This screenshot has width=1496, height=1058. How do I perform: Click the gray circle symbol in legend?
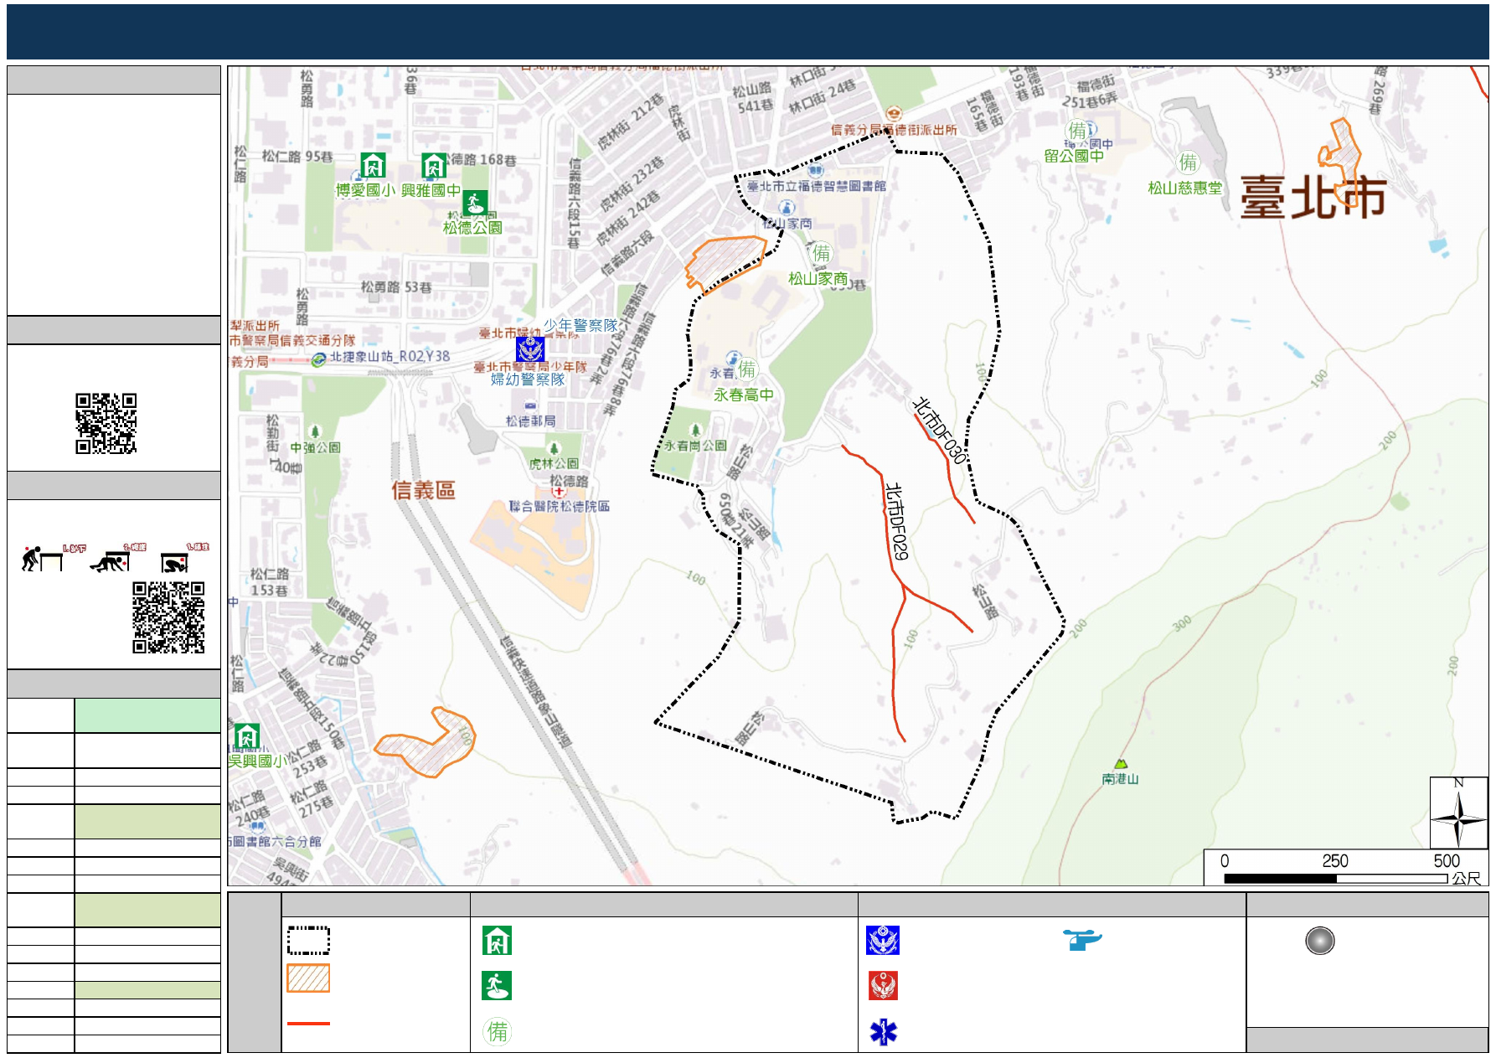[1319, 941]
